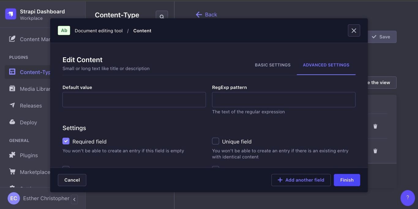Click the Default value input
This screenshot has height=209, width=418.
click(134, 100)
